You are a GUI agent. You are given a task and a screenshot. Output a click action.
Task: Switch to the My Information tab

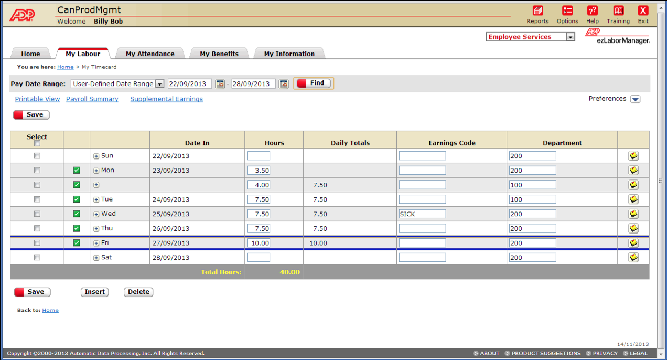click(x=289, y=54)
